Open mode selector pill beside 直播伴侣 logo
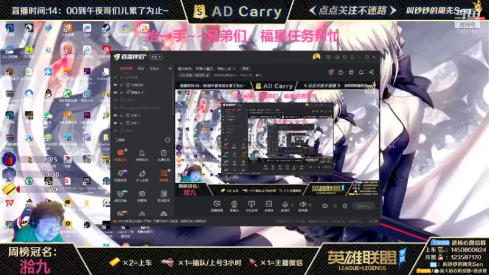This screenshot has height=275, width=489. tap(156, 57)
